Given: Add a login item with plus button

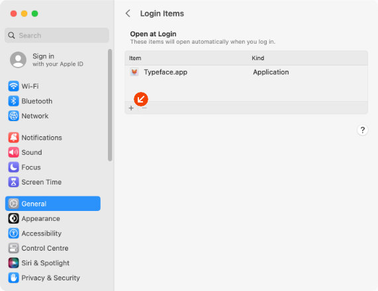Looking at the screenshot, I should click(x=131, y=108).
